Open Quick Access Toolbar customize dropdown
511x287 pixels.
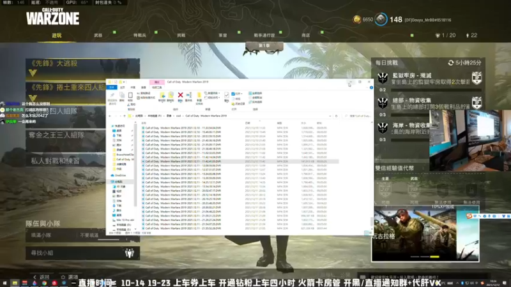(124, 82)
